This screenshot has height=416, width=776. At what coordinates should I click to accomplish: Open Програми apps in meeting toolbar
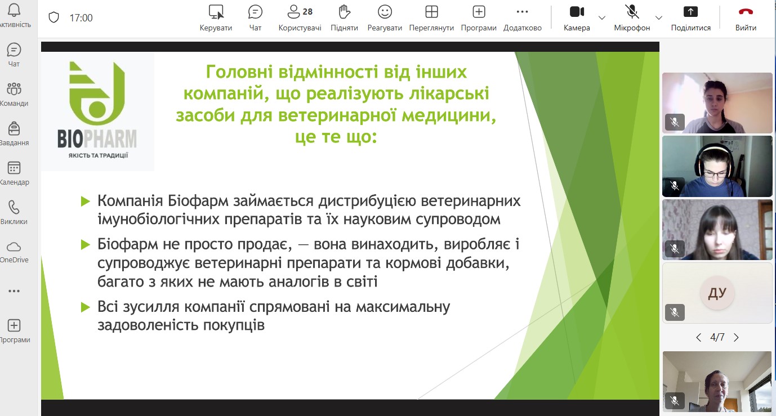tap(479, 17)
